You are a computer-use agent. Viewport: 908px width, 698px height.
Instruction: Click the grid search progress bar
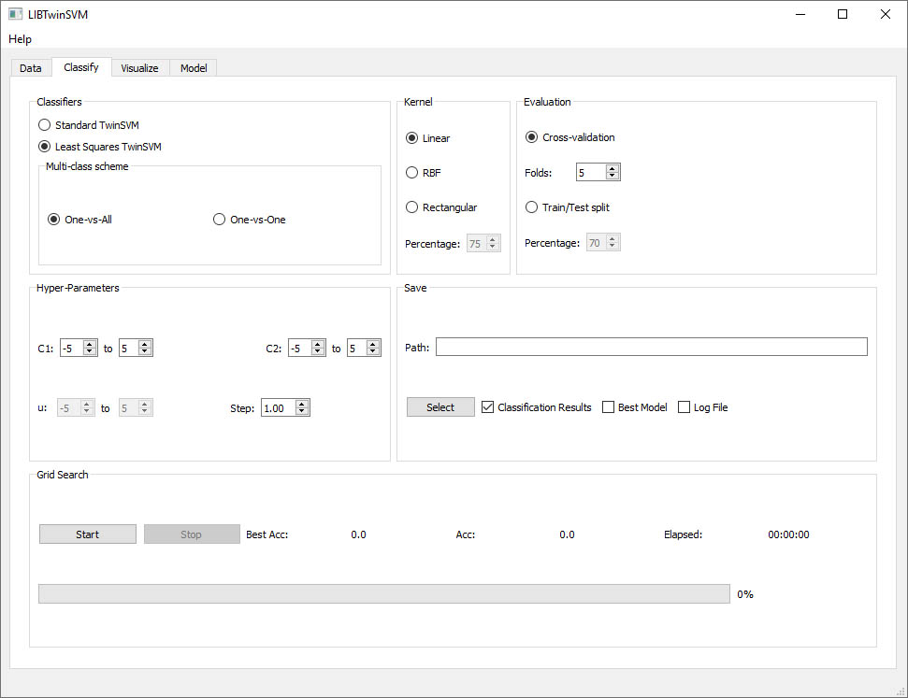[384, 594]
